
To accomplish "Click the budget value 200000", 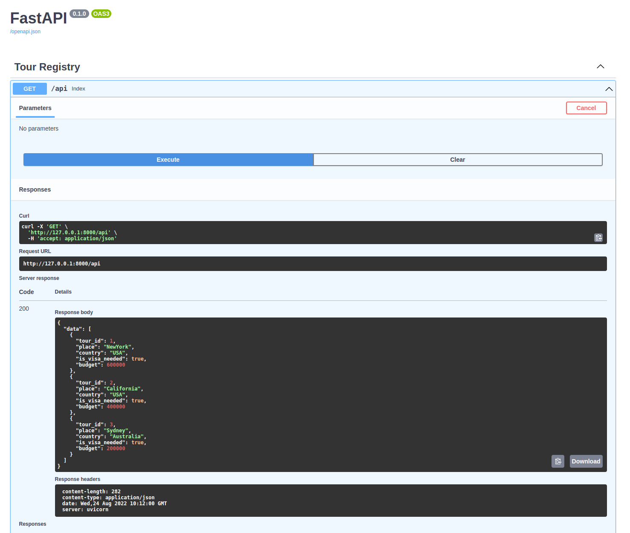I will click(x=116, y=449).
